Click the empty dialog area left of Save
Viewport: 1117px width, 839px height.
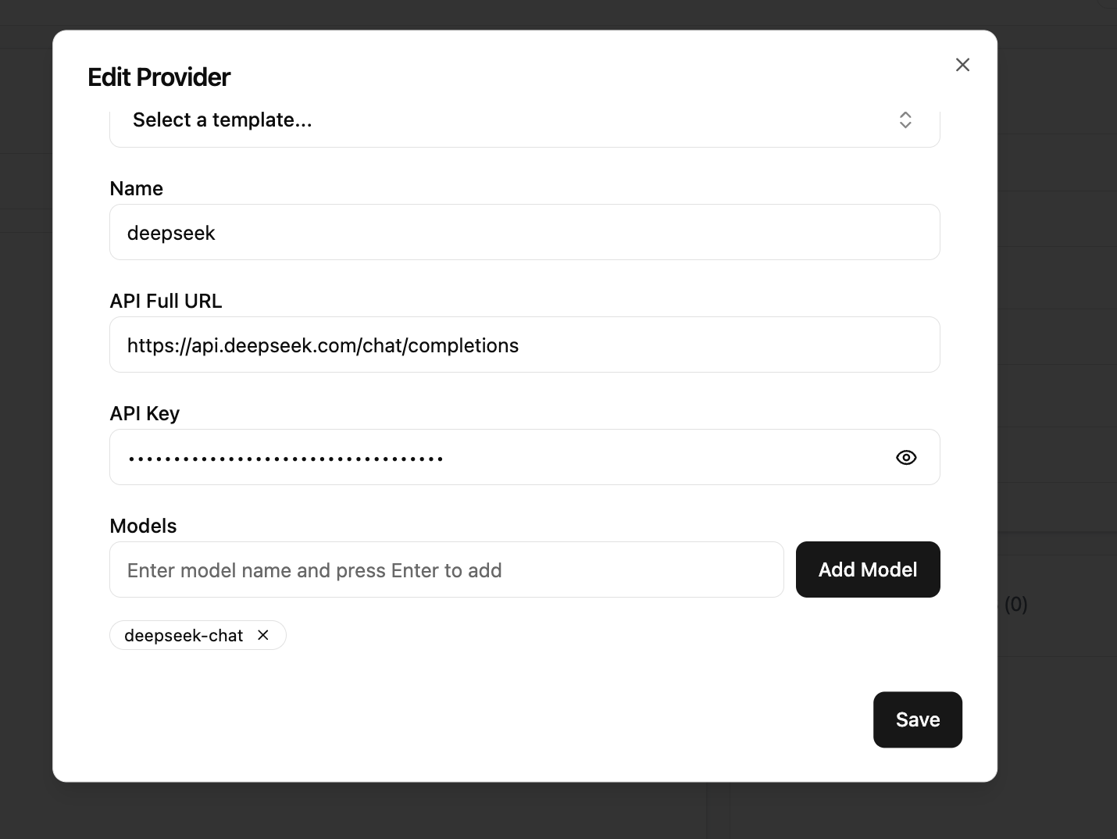click(x=469, y=719)
